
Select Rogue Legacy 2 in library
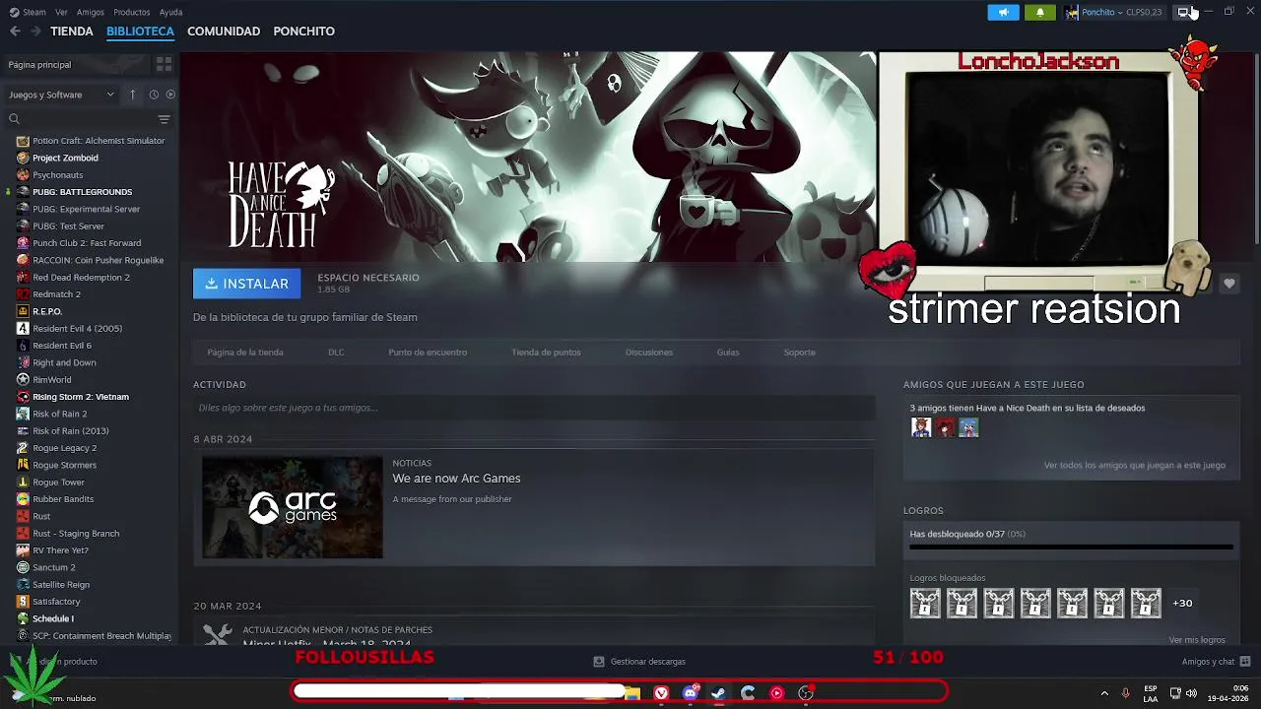click(x=64, y=448)
